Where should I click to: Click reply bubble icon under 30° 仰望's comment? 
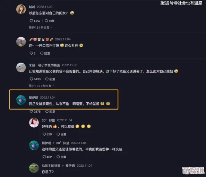(58, 134)
